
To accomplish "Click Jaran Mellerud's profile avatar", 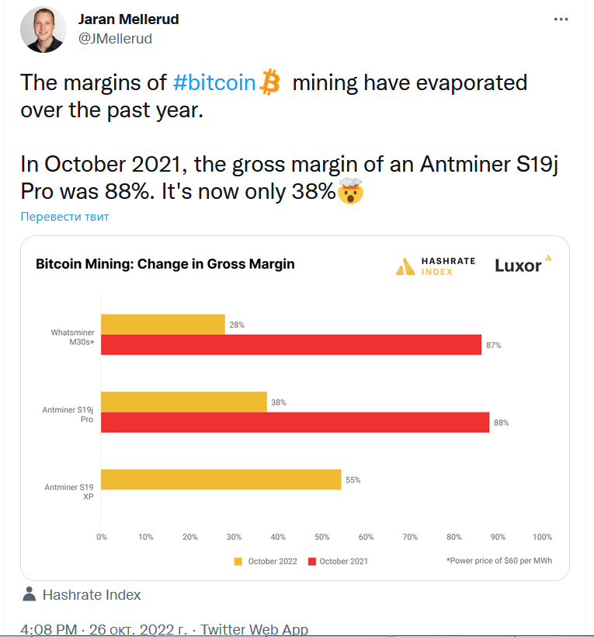I will point(43,30).
